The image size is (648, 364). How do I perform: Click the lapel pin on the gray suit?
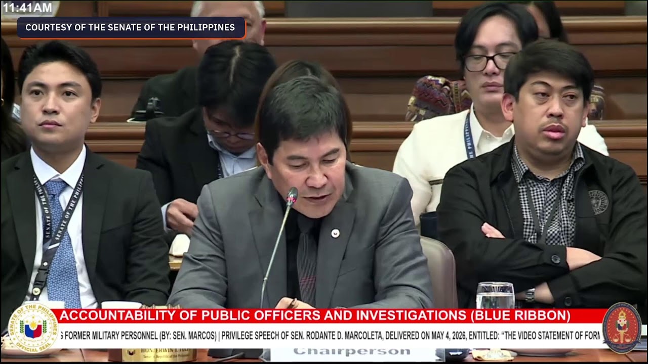(x=335, y=233)
